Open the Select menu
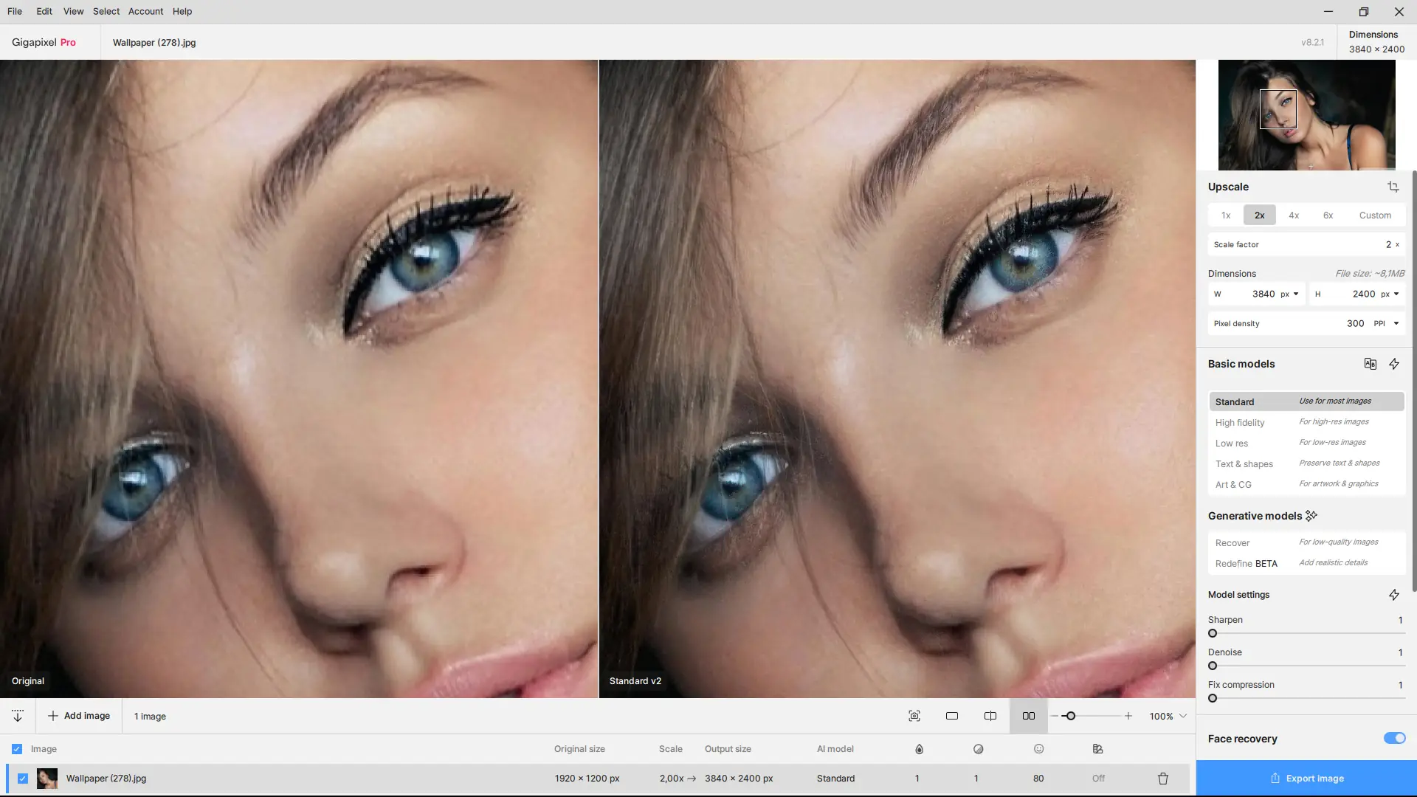 click(106, 11)
